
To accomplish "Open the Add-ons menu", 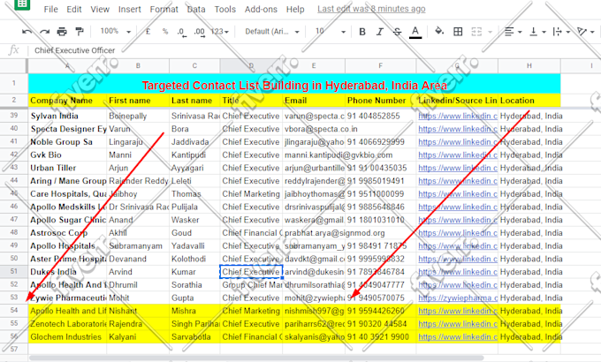I will point(261,9).
